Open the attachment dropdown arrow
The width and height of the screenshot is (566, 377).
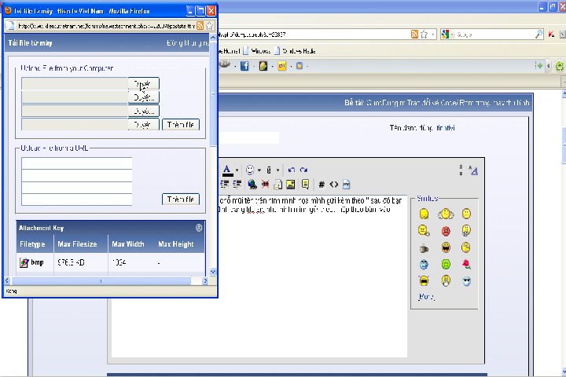coord(277,170)
